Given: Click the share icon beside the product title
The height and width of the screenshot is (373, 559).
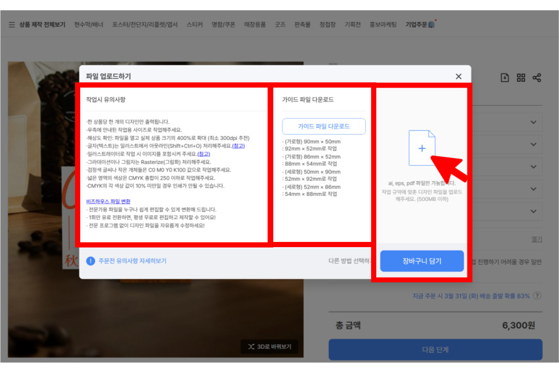Looking at the screenshot, I should 537,78.
